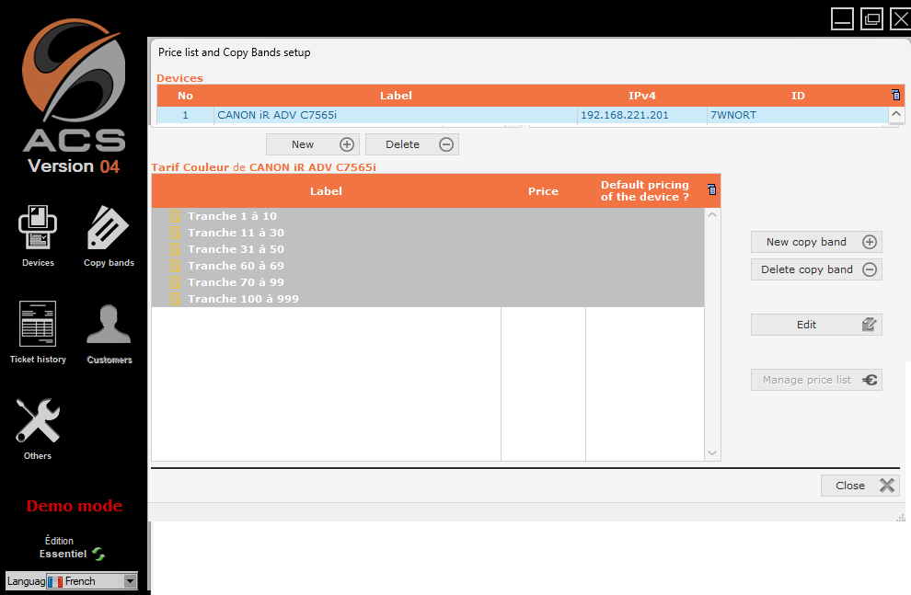Click the folder icon of Tranche 100 à 999
Image resolution: width=911 pixels, height=595 pixels.
175,299
